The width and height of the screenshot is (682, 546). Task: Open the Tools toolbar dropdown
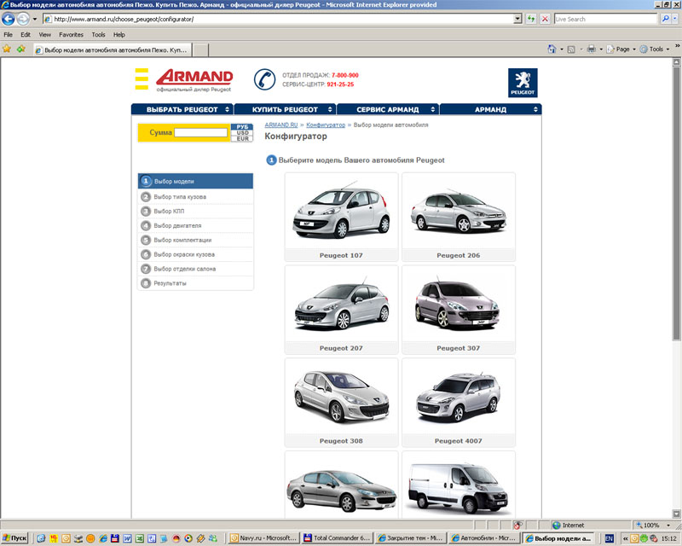click(x=655, y=49)
